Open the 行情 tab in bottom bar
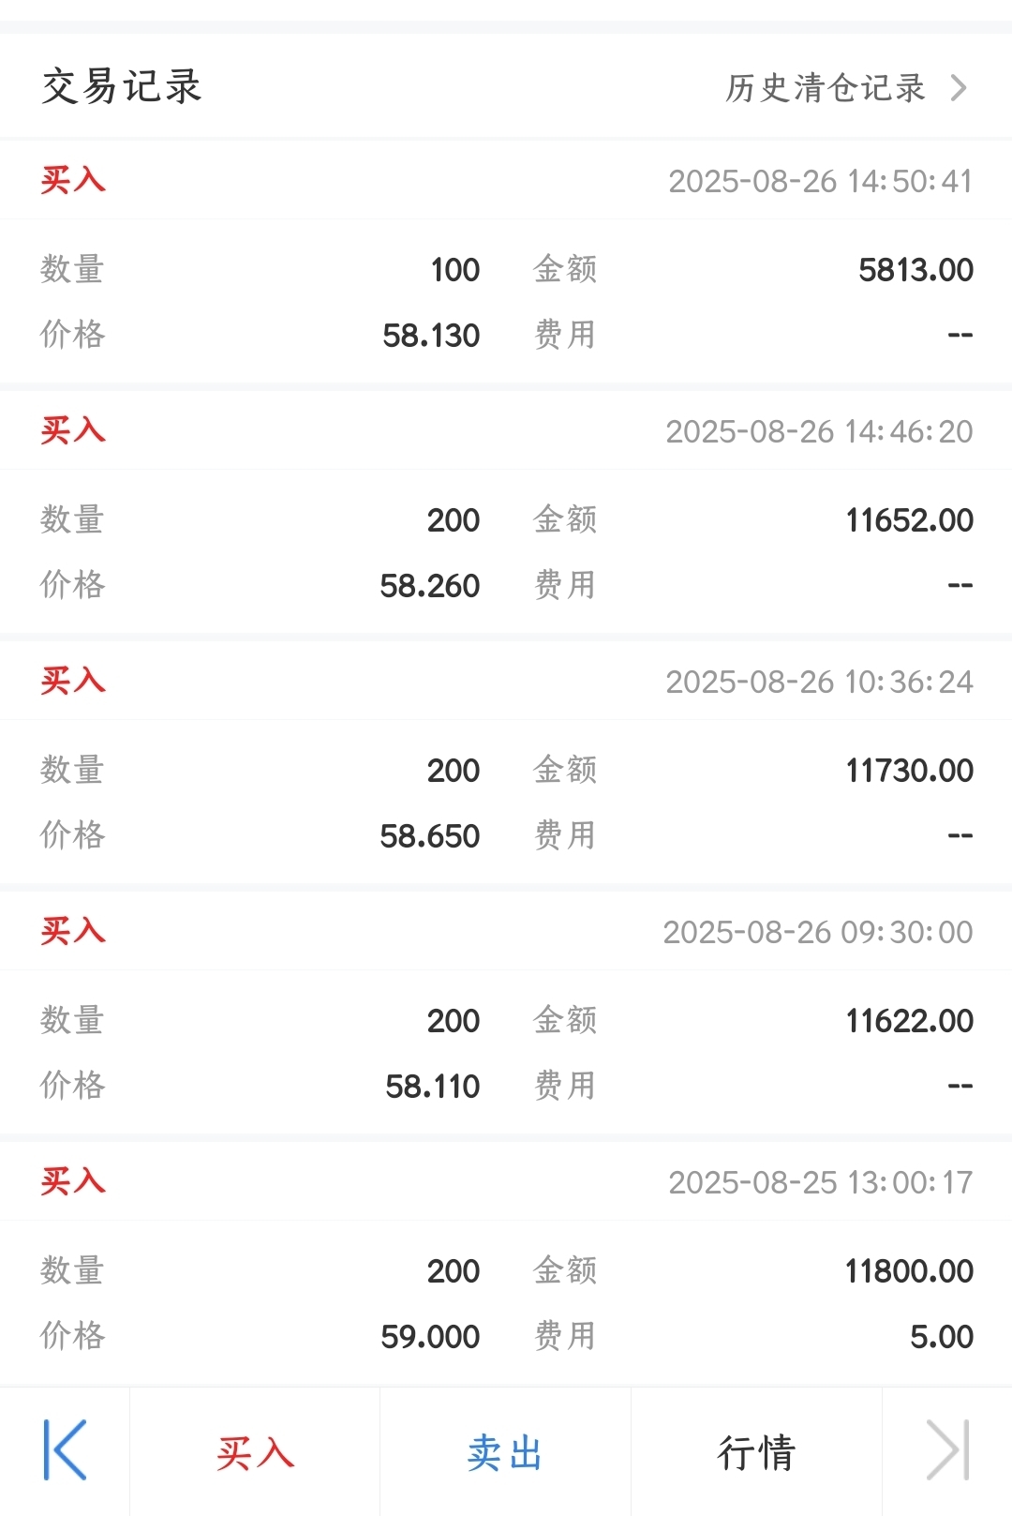This screenshot has height=1516, width=1012. click(756, 1452)
